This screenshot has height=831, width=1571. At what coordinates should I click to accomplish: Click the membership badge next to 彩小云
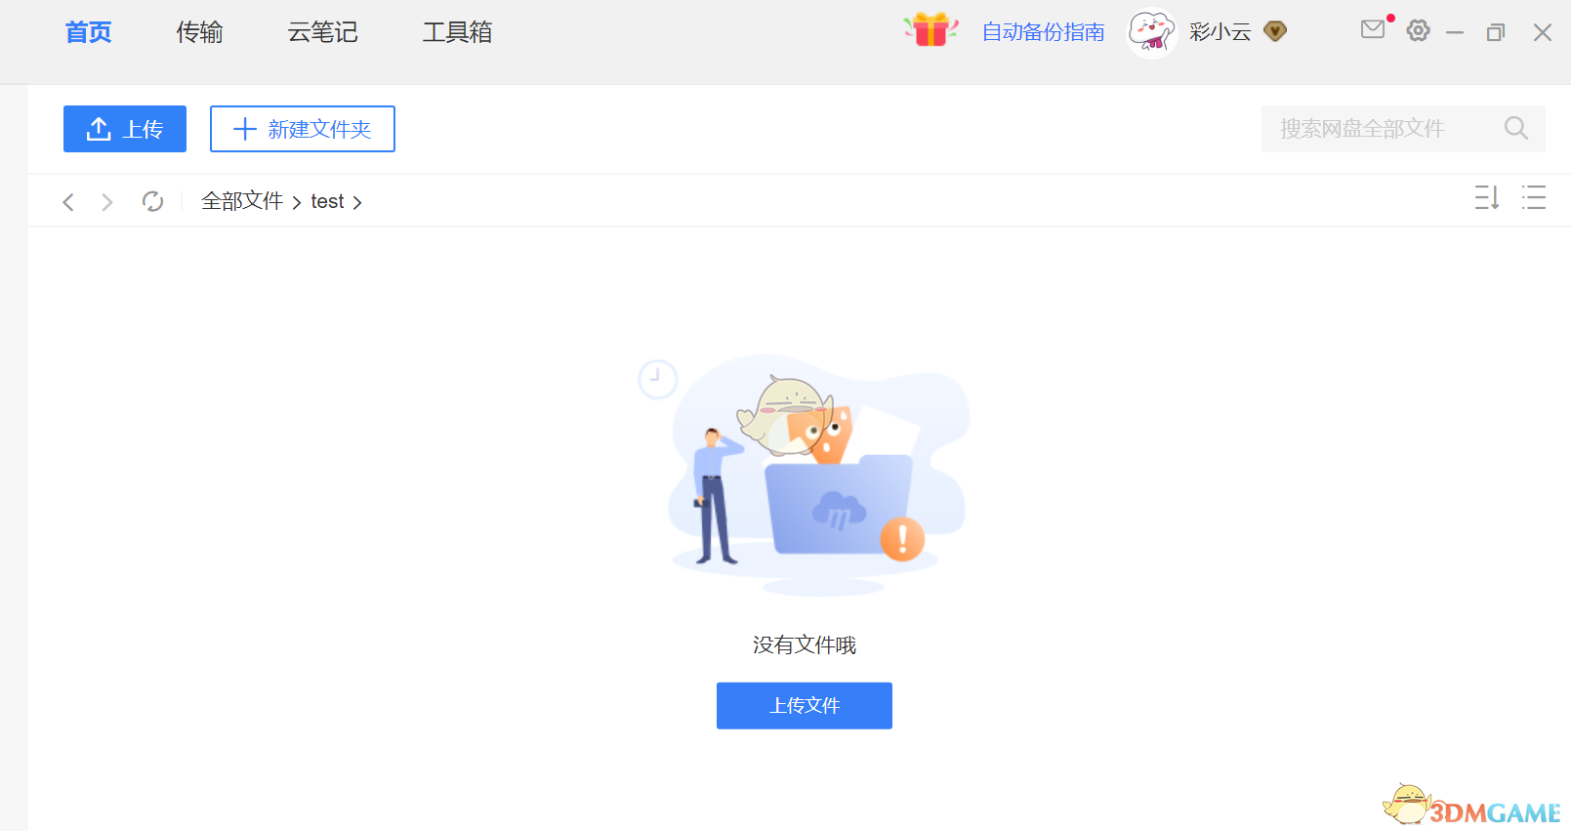1275,31
